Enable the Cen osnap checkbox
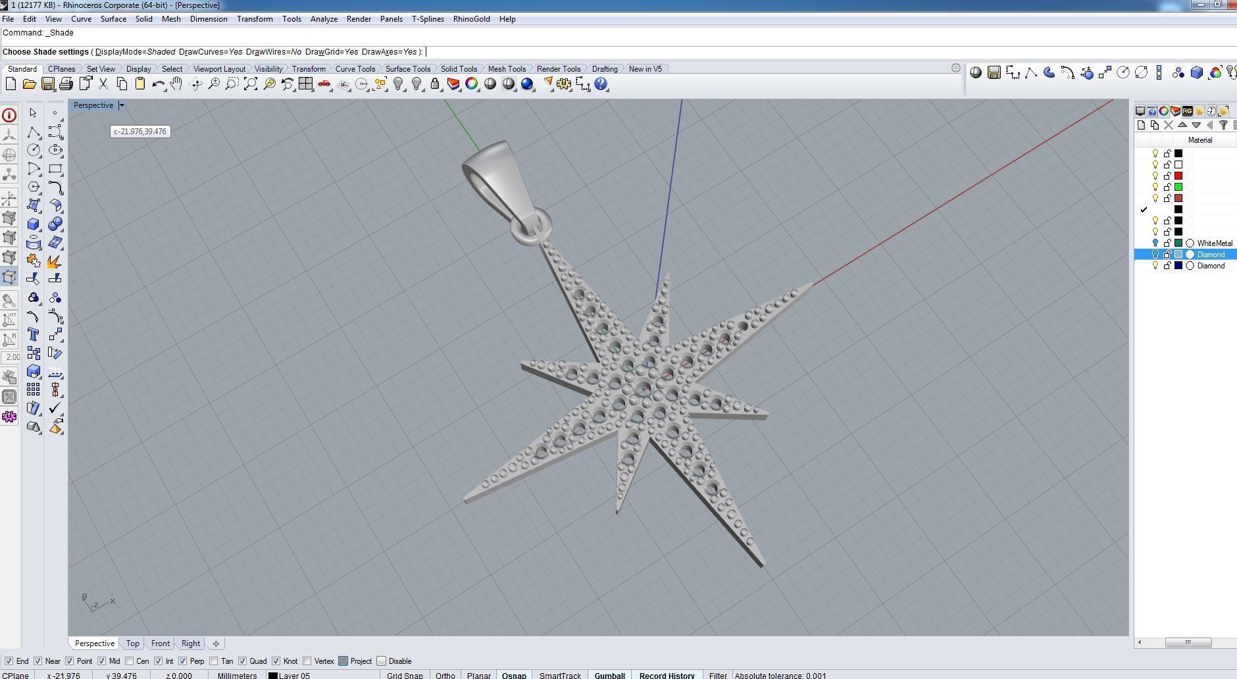This screenshot has height=679, width=1237. (x=129, y=661)
